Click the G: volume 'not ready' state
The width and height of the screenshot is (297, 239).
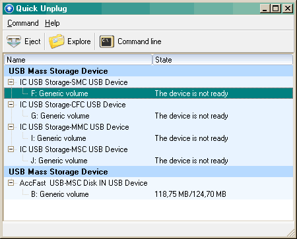point(191,116)
